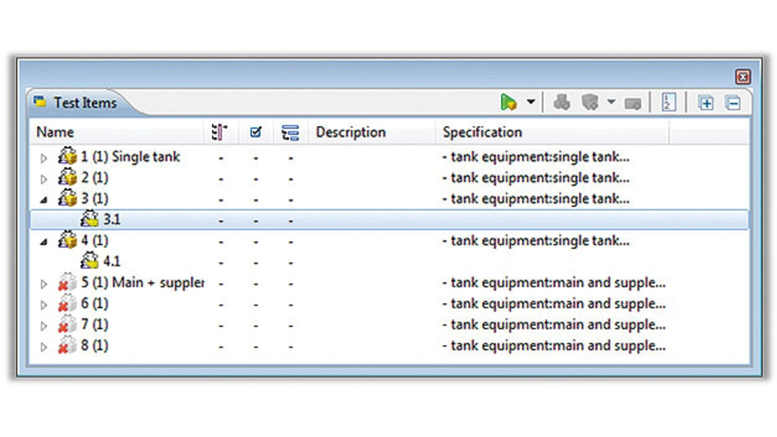Collapse the test item 3 (1) node
777x437 pixels.
pos(44,199)
